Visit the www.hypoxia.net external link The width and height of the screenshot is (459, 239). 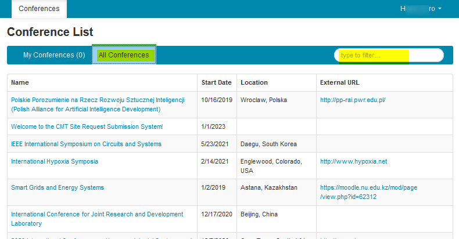point(353,161)
